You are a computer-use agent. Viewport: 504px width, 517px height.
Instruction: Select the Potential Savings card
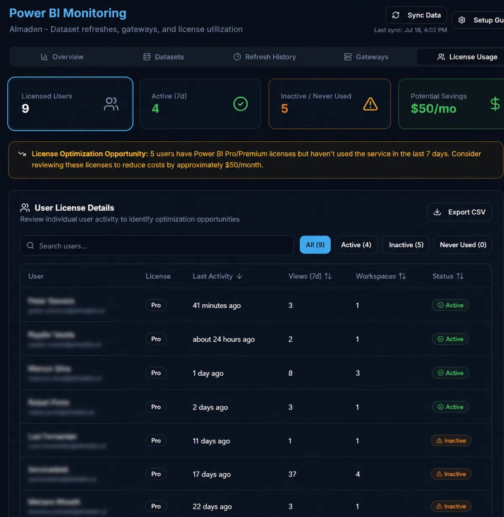(x=451, y=104)
